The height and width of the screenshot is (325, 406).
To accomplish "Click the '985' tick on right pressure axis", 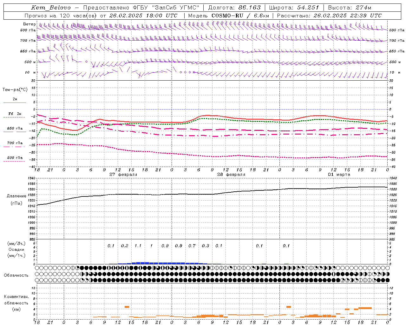I will point(393,239).
